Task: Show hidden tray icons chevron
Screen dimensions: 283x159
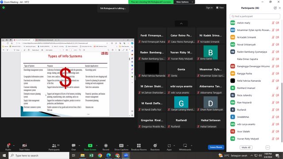Action: pos(252,155)
